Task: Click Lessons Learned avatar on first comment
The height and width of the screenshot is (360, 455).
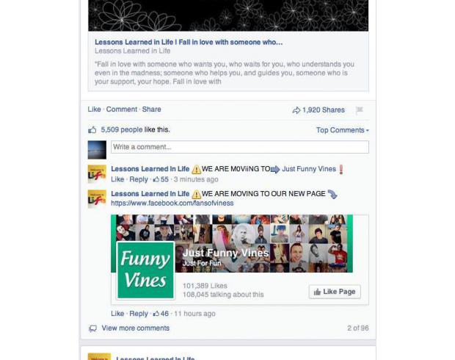Action: pyautogui.click(x=97, y=173)
